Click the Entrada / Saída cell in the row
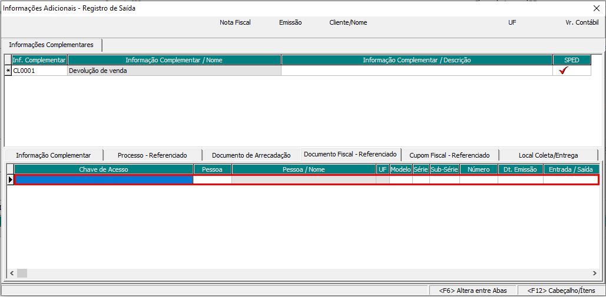 (570, 179)
